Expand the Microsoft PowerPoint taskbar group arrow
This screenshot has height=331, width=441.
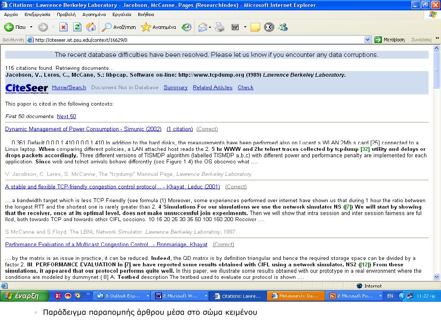[380, 296]
